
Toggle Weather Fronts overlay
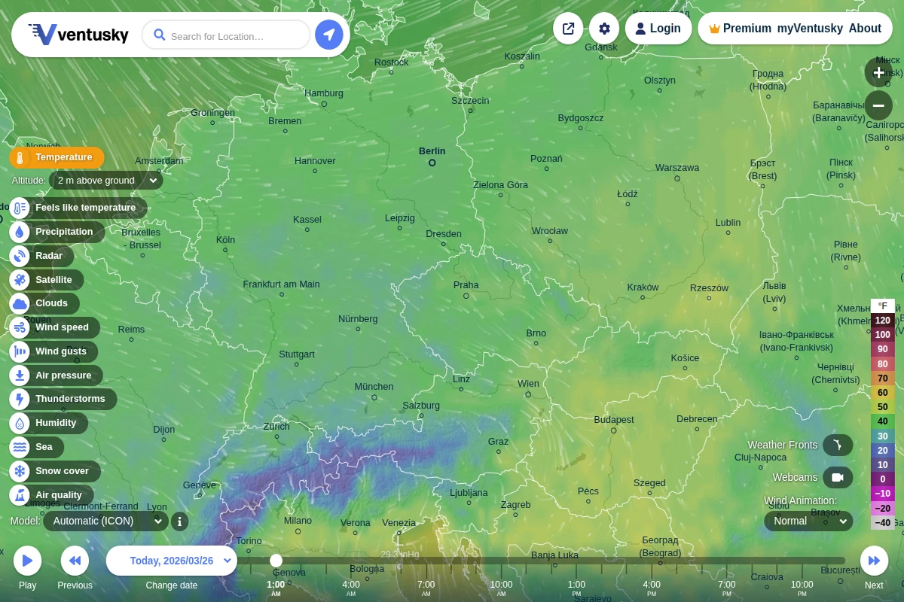838,445
